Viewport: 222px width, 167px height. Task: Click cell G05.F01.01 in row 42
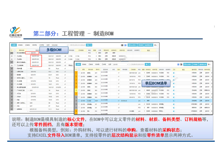(33, 109)
